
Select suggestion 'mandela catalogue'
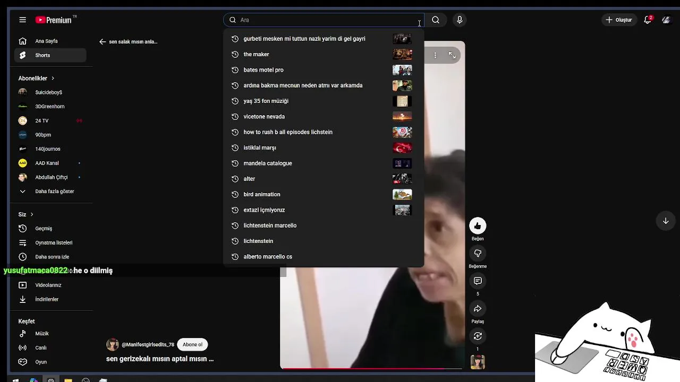point(324,163)
